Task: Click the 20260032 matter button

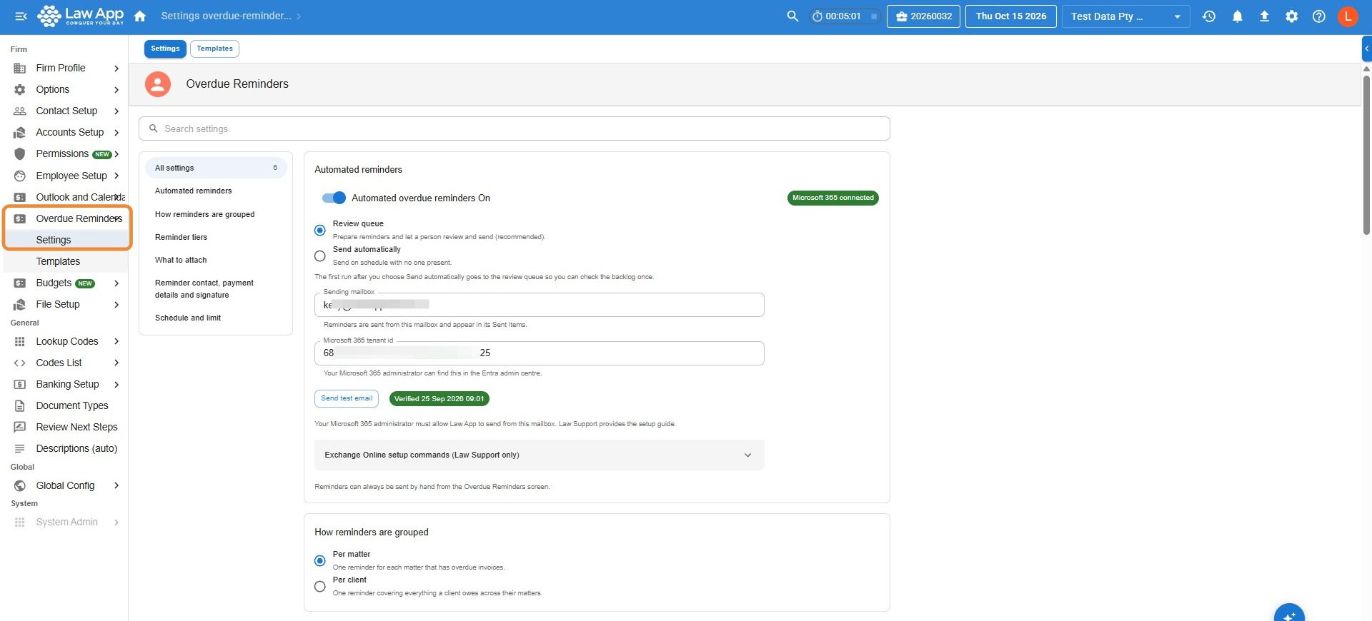Action: [923, 16]
